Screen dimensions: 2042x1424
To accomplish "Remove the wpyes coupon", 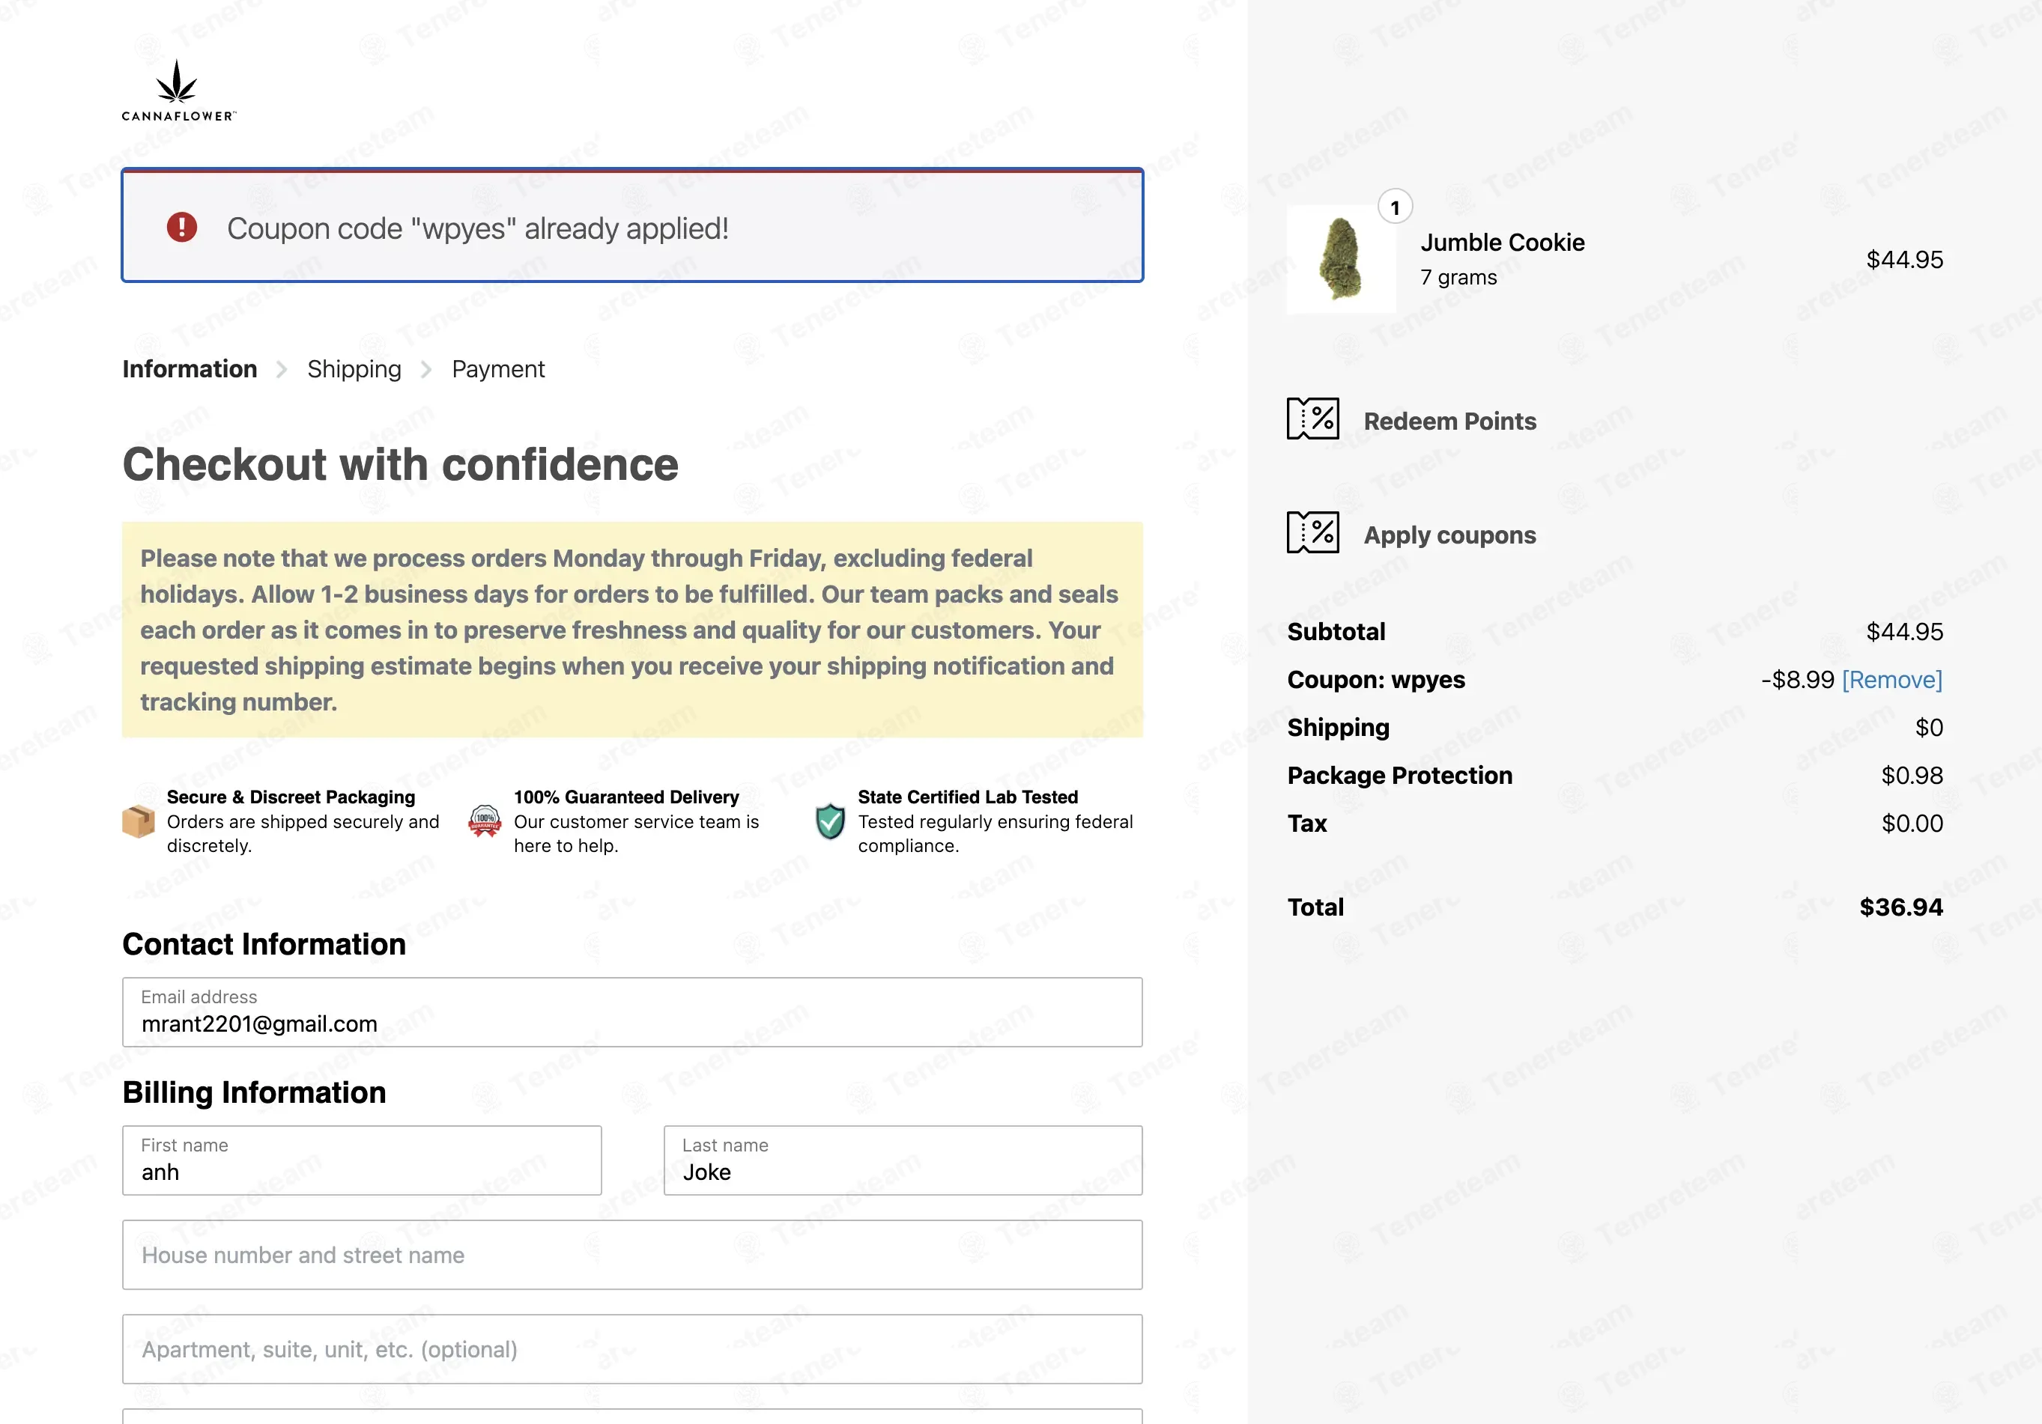I will (1891, 680).
